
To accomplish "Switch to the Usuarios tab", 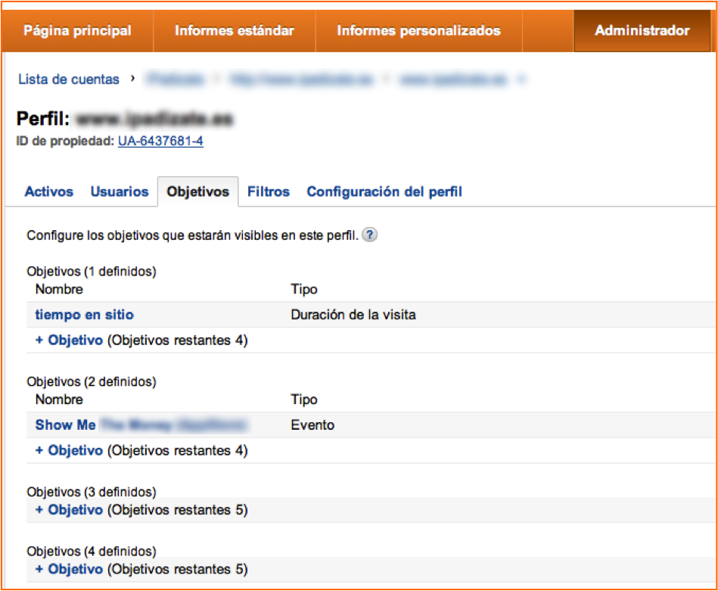I will (x=120, y=192).
